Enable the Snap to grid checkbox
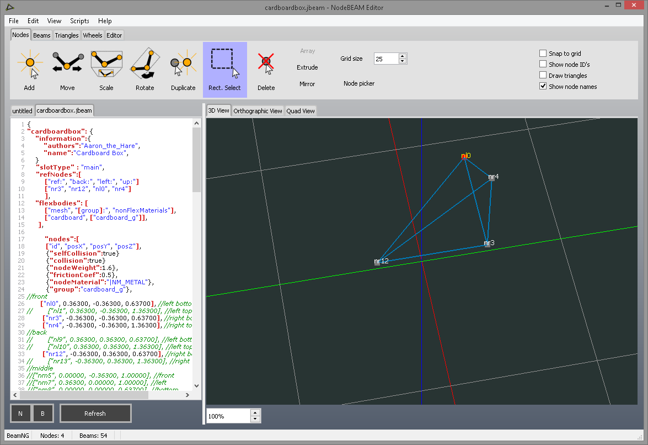Viewport: 648px width, 445px height. (x=543, y=54)
